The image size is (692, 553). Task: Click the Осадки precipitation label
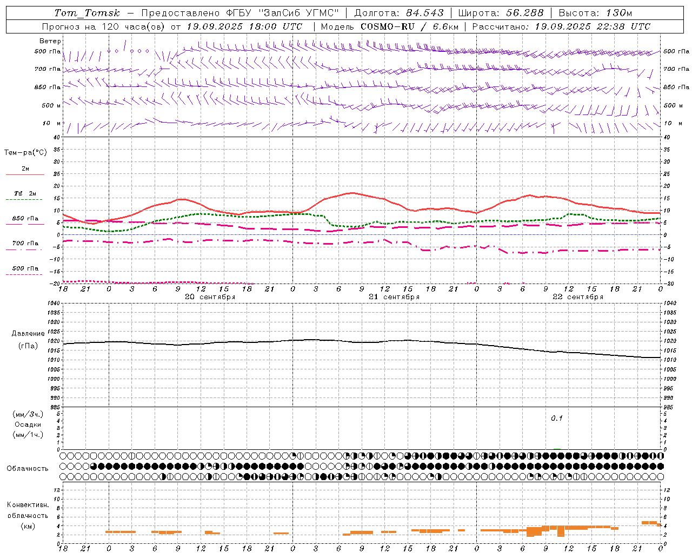[x=28, y=424]
